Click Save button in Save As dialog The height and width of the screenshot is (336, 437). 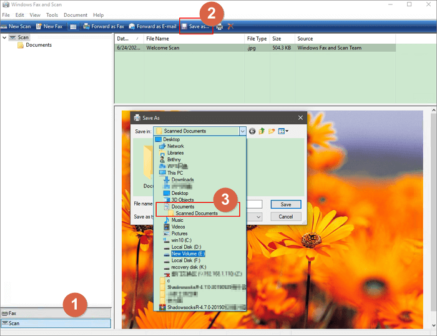click(x=286, y=204)
